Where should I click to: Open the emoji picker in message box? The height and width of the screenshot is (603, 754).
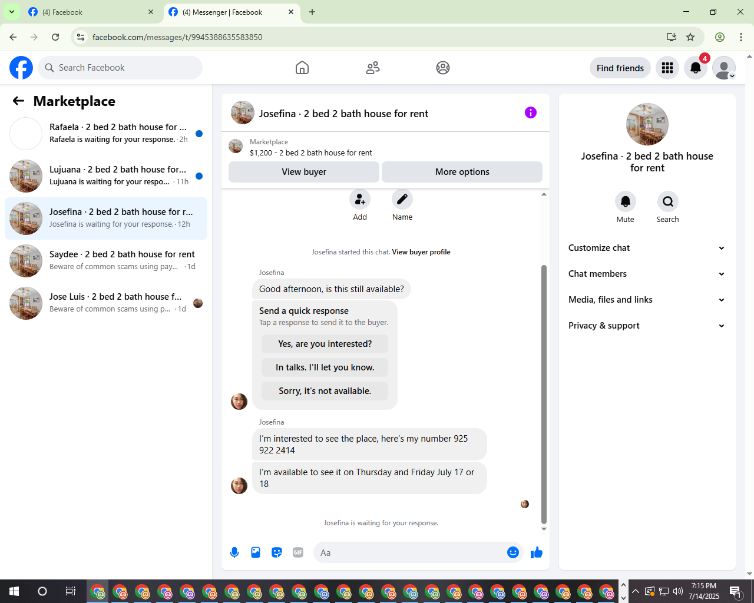coord(513,552)
